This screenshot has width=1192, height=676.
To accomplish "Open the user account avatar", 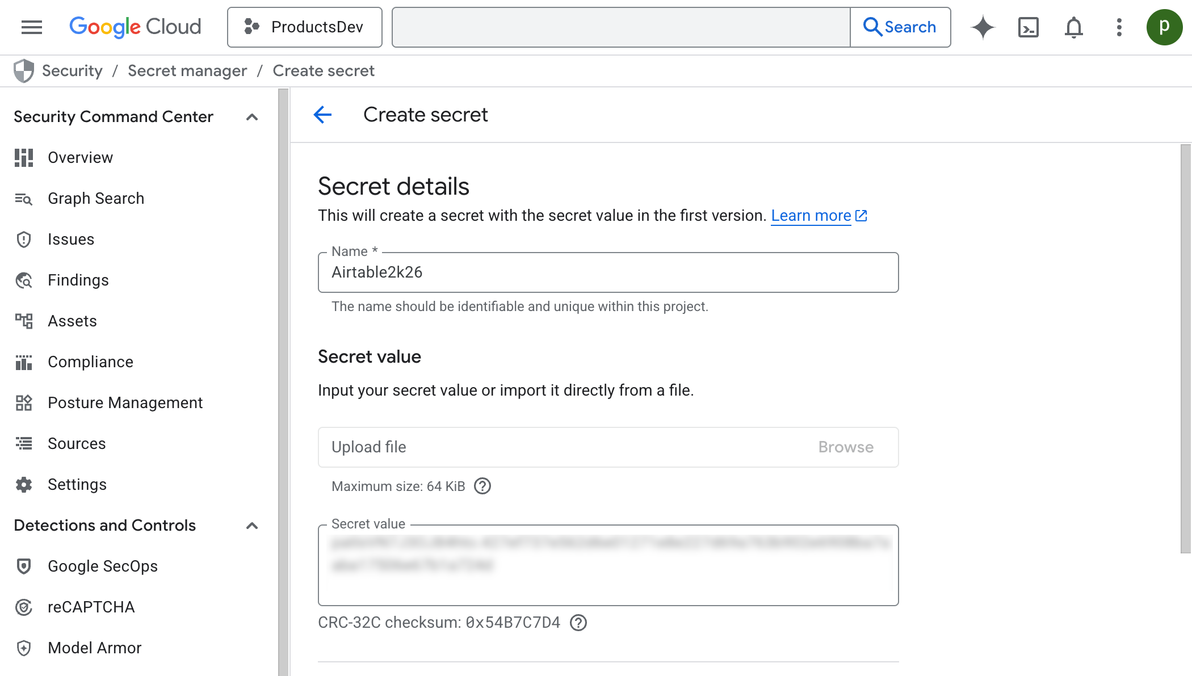I will coord(1164,27).
